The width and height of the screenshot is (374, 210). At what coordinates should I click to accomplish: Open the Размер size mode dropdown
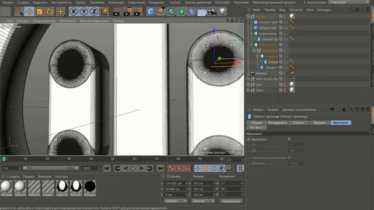tap(203, 201)
